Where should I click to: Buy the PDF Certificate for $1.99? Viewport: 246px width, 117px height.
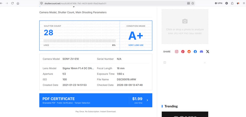pyautogui.click(x=96, y=100)
